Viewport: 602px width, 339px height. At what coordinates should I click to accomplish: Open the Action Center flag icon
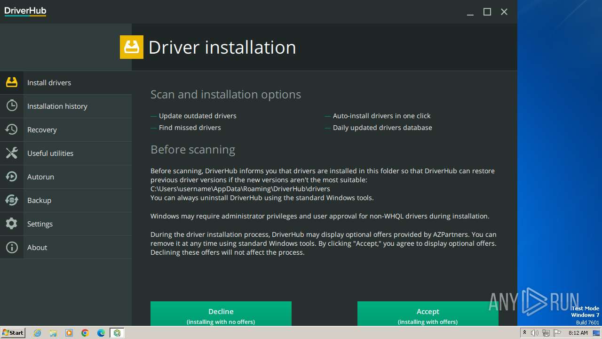pyautogui.click(x=557, y=333)
